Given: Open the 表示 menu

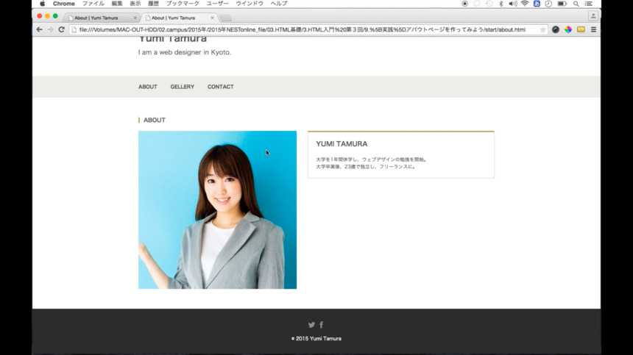Looking at the screenshot, I should click(x=135, y=4).
